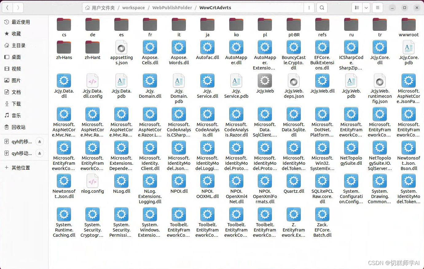
Task: Select the zh-Hans folder
Action: point(64,50)
